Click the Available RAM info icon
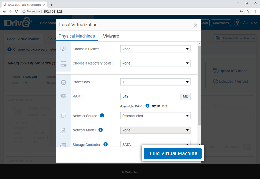Viewport: 260px width, 179px height. [148, 106]
